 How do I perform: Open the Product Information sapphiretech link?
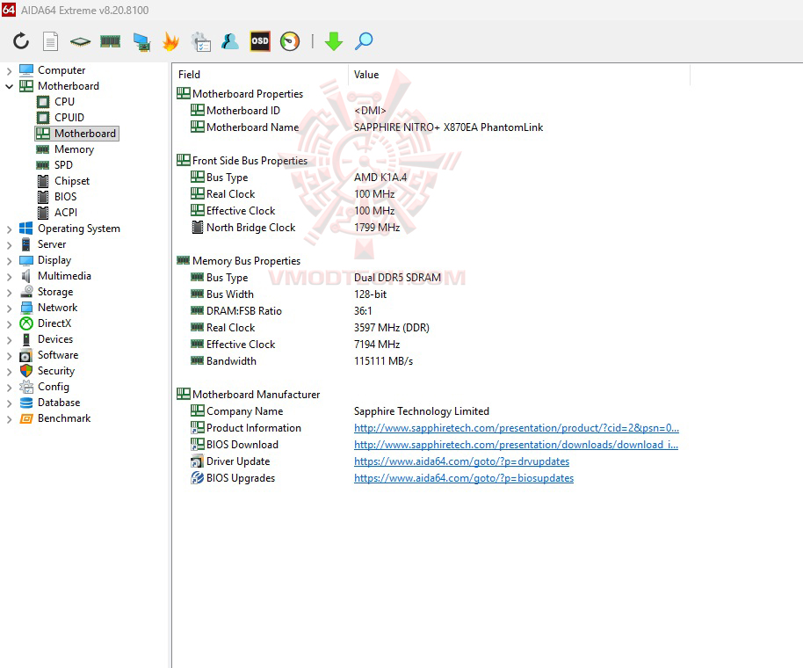pos(517,428)
